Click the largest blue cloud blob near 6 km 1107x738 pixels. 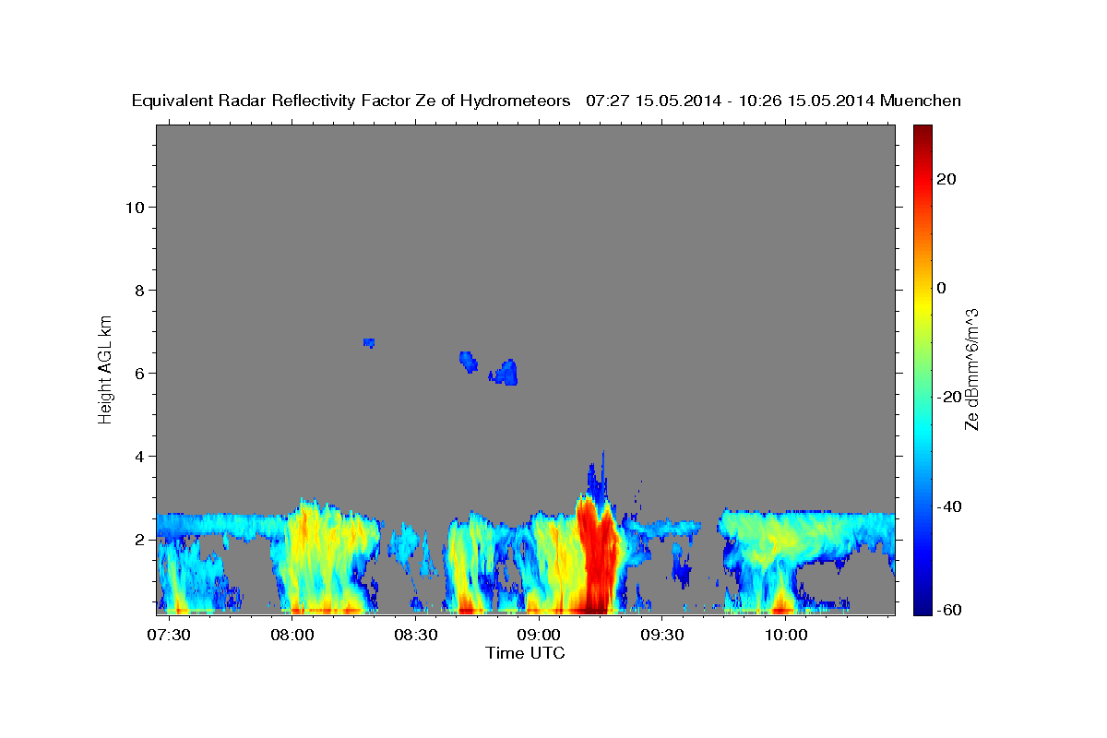[505, 373]
